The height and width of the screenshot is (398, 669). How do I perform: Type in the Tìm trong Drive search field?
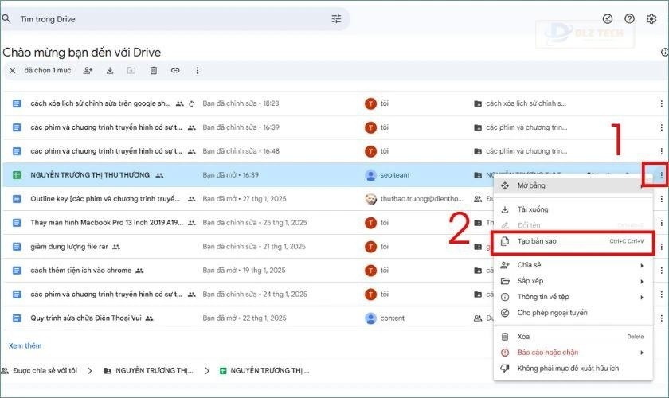pos(175,19)
